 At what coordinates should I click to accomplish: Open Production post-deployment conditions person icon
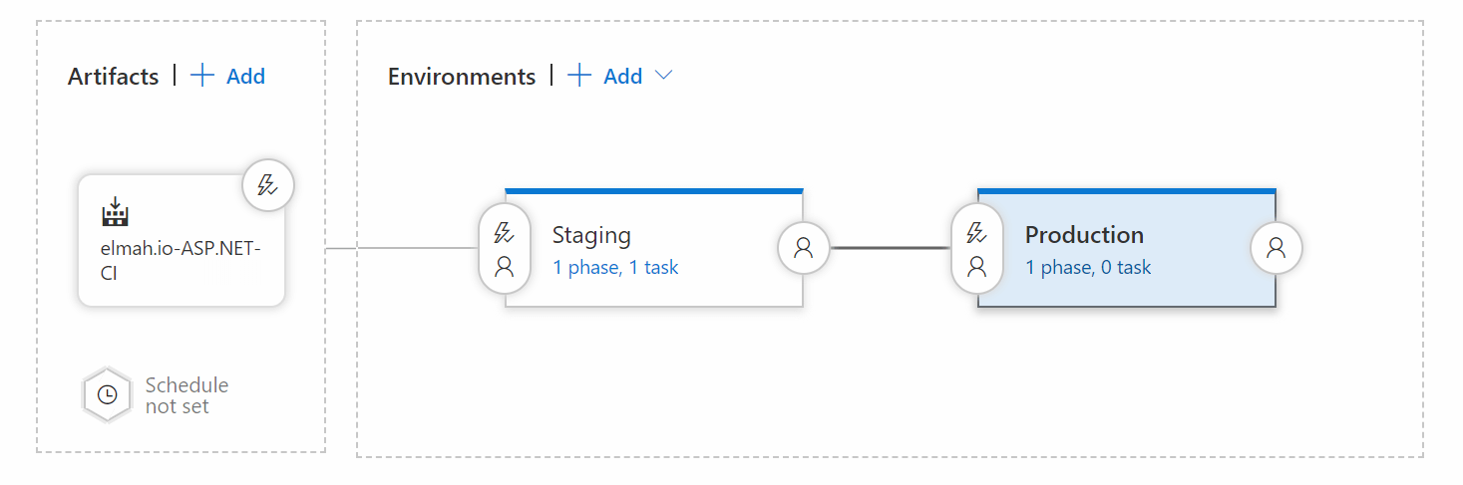[1276, 248]
